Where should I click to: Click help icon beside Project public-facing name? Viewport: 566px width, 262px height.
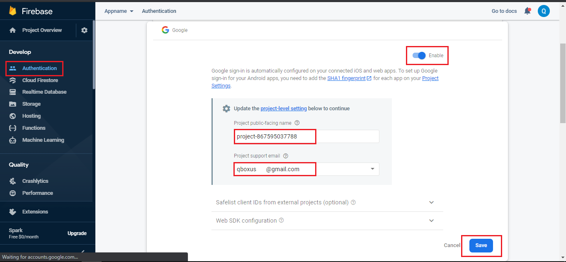[297, 123]
